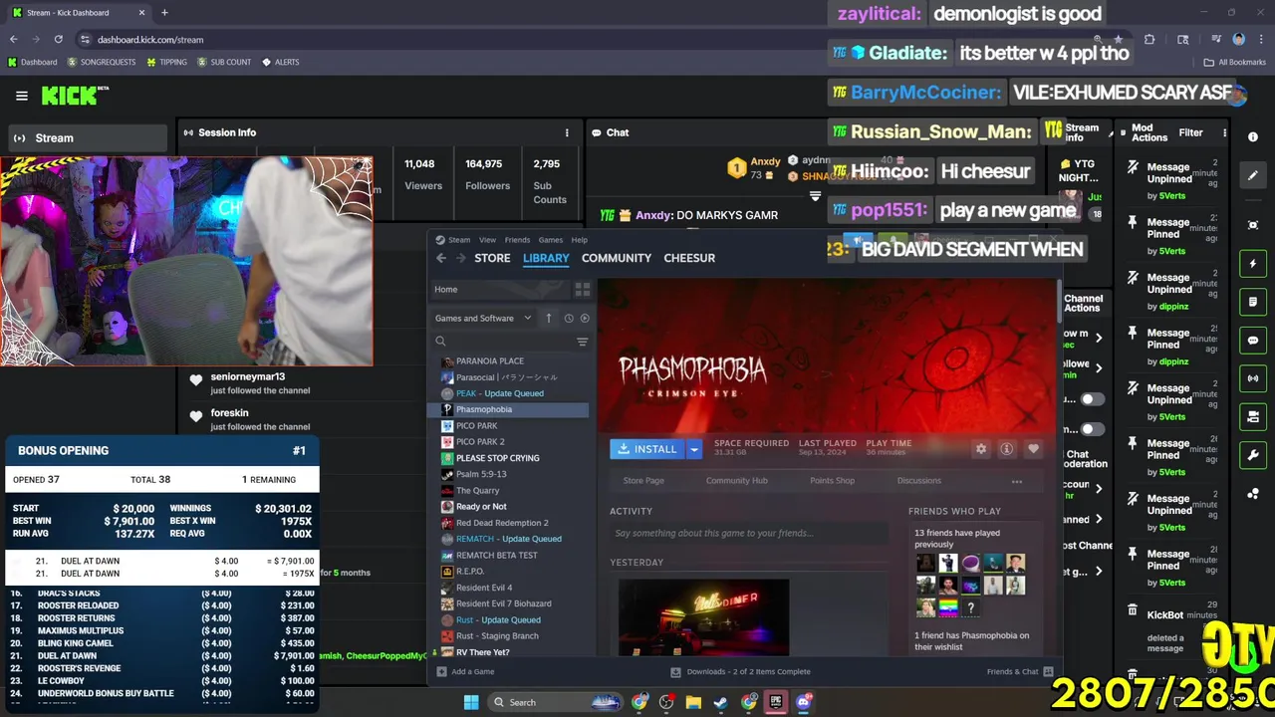1275x717 pixels.
Task: Expand the banned users chevron row
Action: point(1099,519)
